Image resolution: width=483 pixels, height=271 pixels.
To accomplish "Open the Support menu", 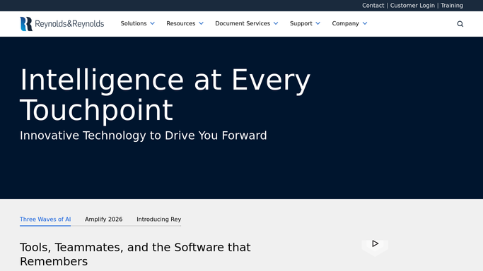I will [x=301, y=23].
